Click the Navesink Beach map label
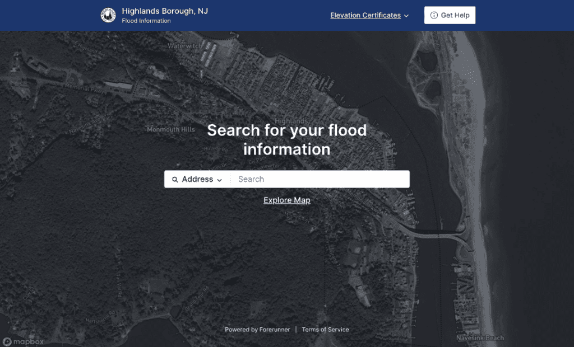Viewport: 574px width, 347px height. point(480,338)
